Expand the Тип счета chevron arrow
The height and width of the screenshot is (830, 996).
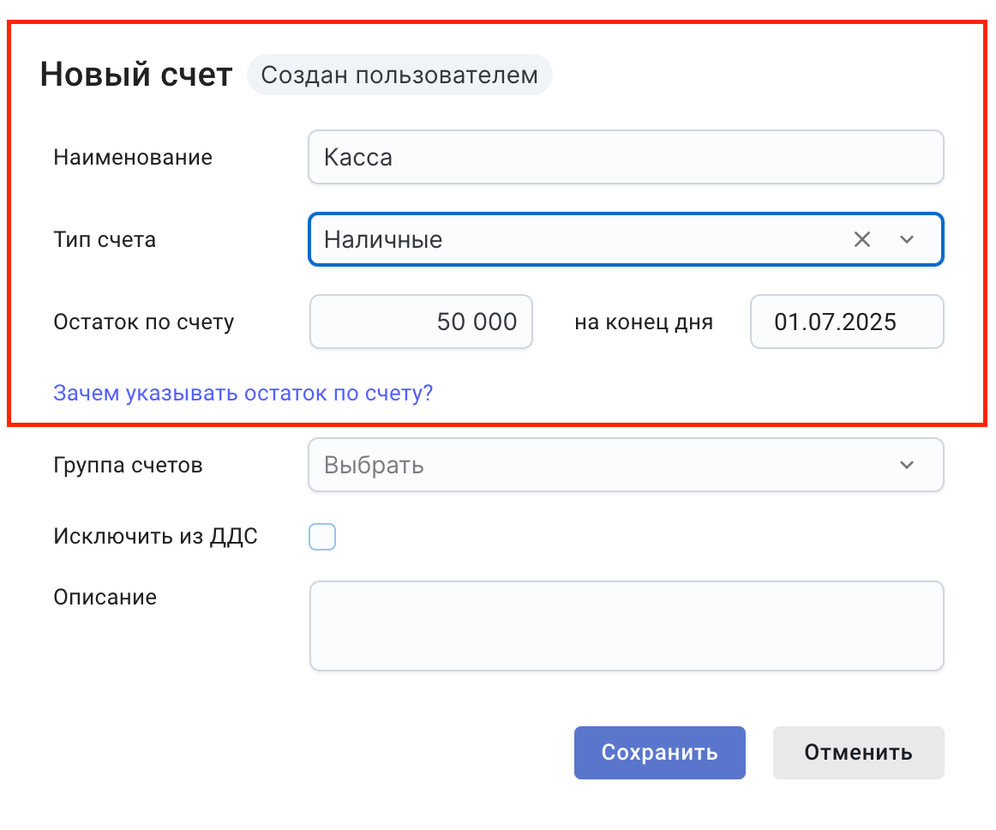(907, 240)
